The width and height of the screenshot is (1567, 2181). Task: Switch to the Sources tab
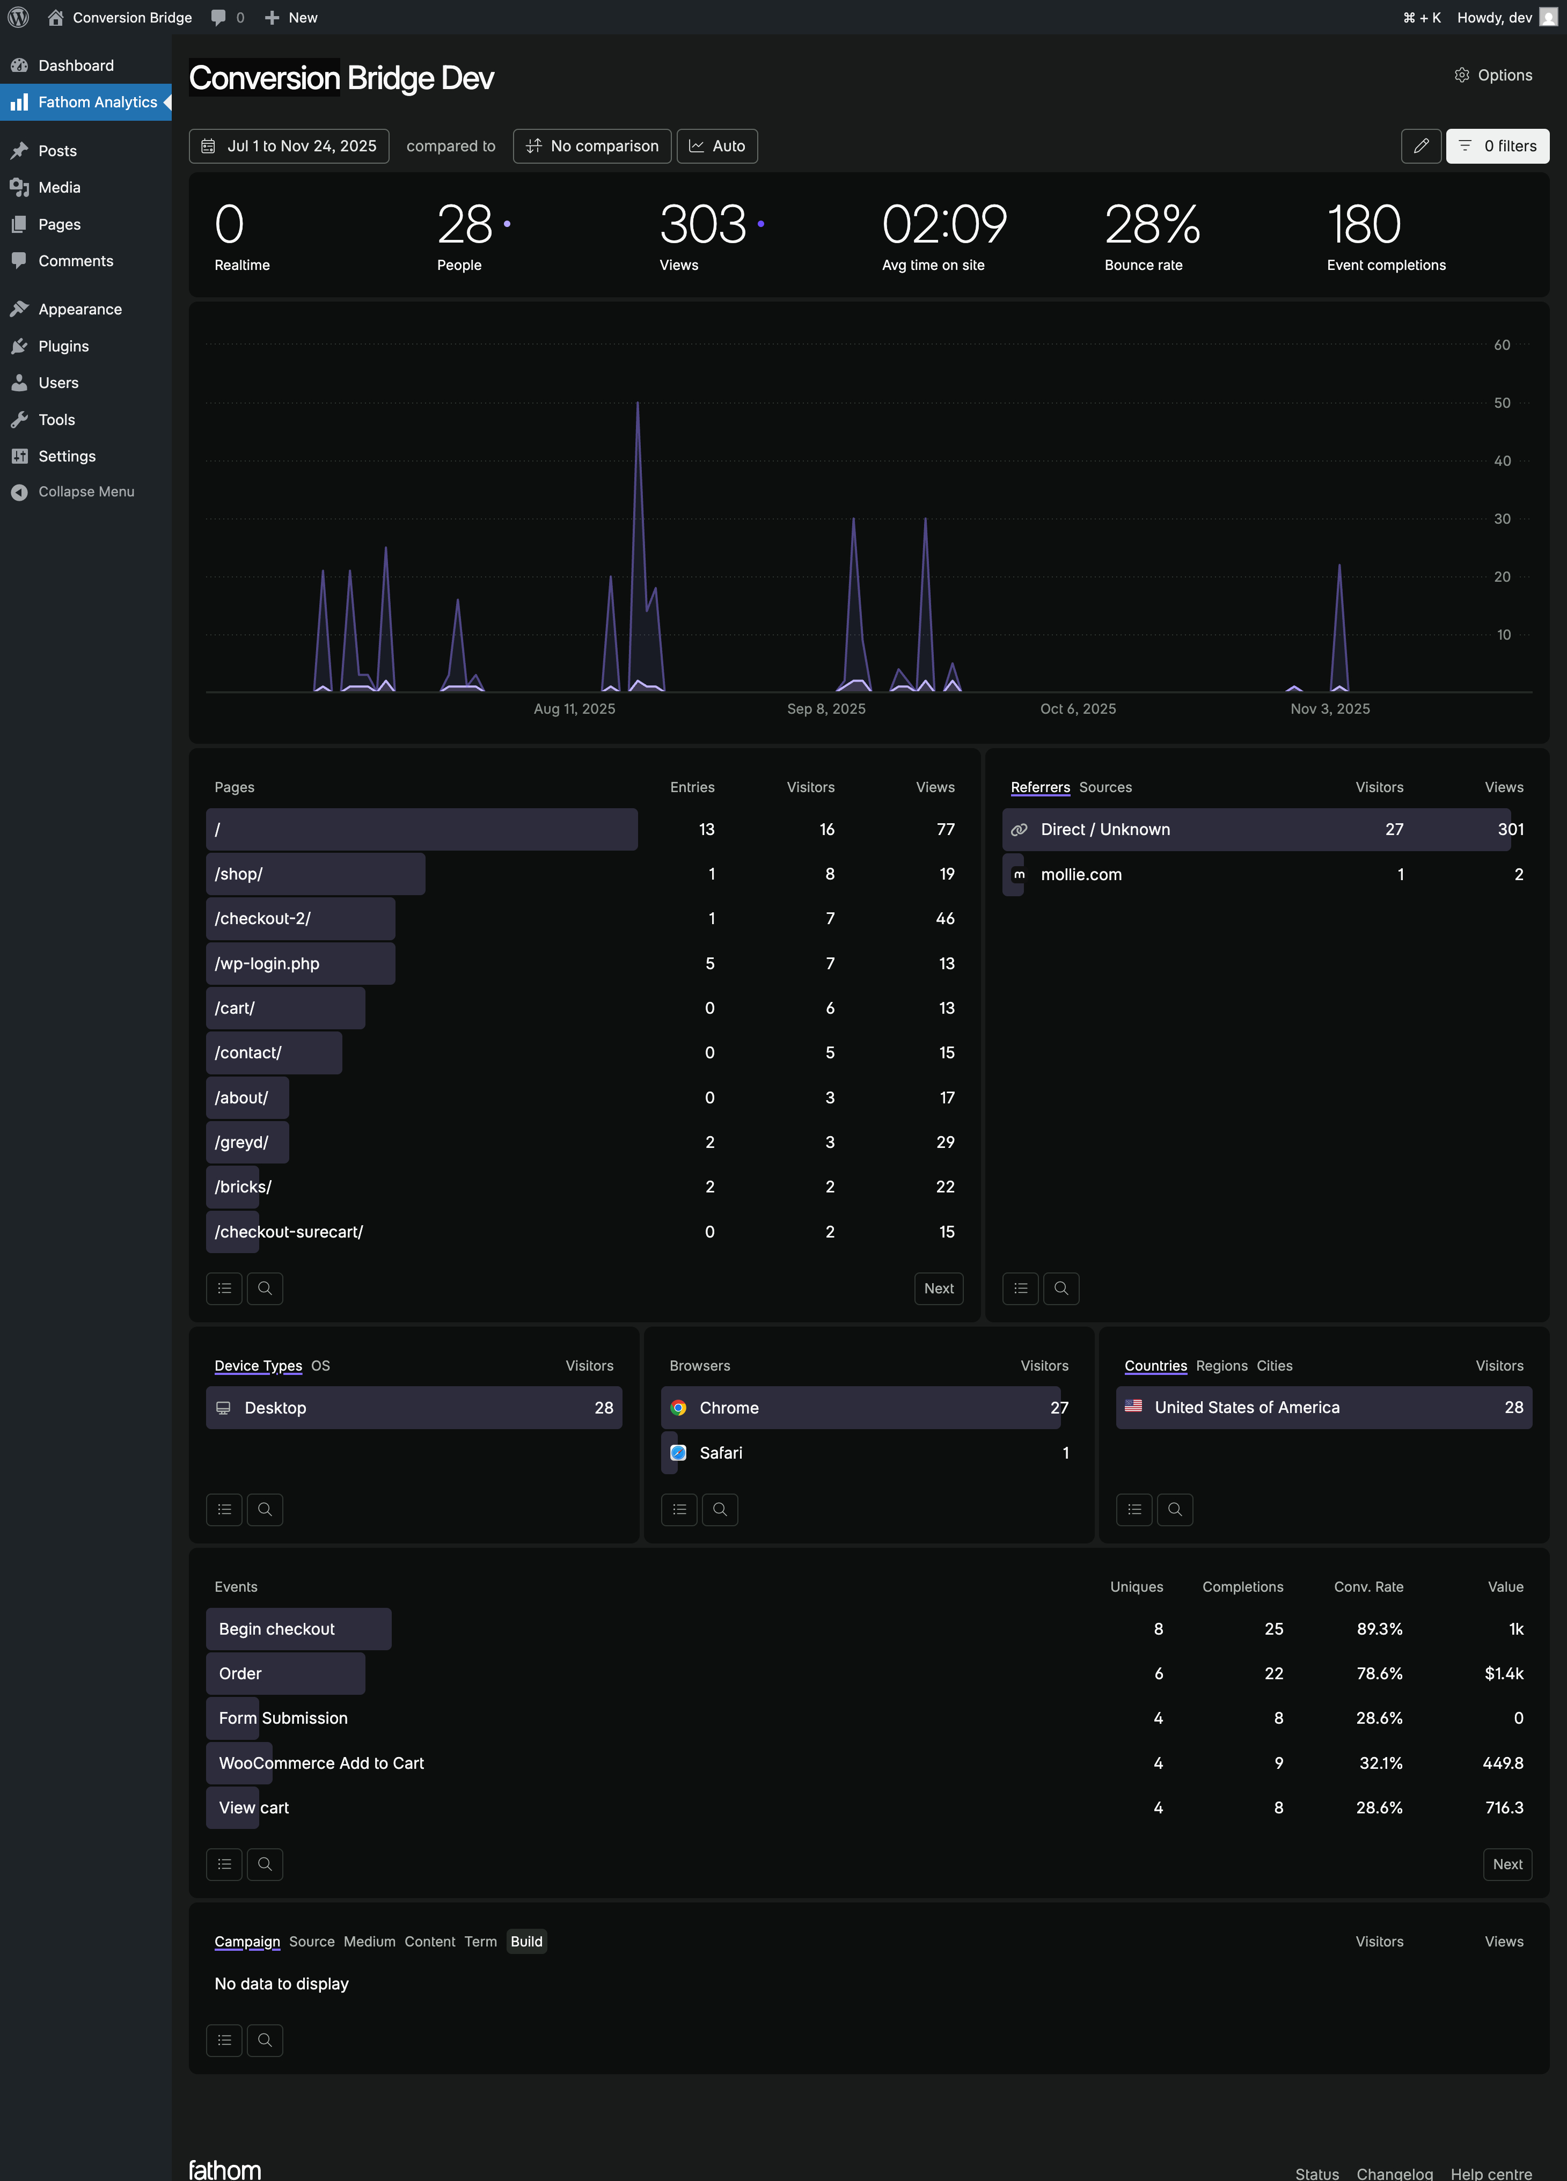coord(1104,788)
